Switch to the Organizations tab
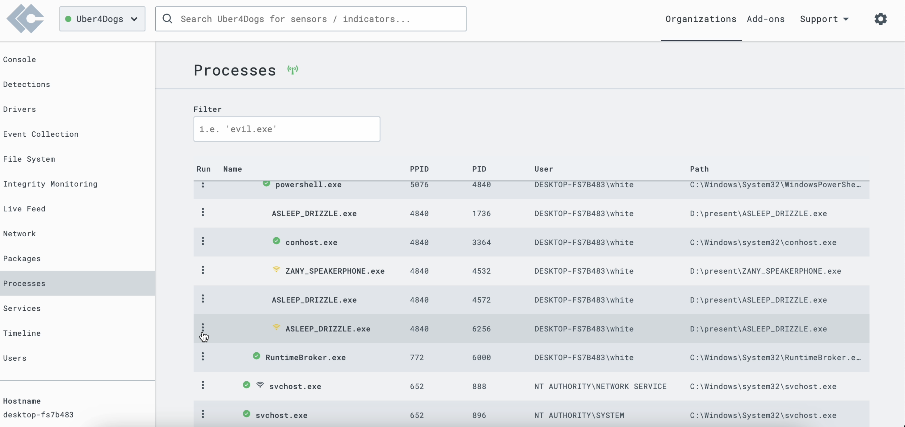This screenshot has width=905, height=427. (x=701, y=19)
